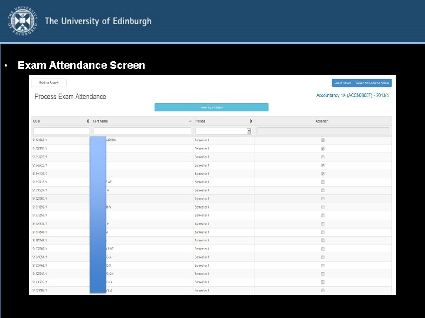Open the Accountancy 1A course link
This screenshot has height=318, width=425.
(x=352, y=95)
